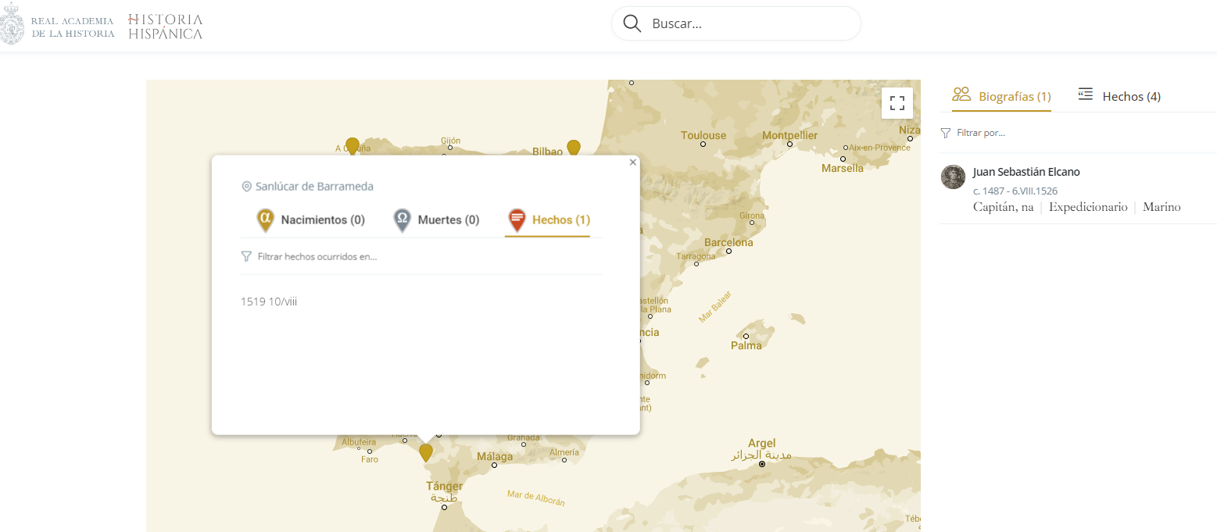Open Juan Sebastián Elcano biography link
1217x532 pixels.
pos(1026,172)
